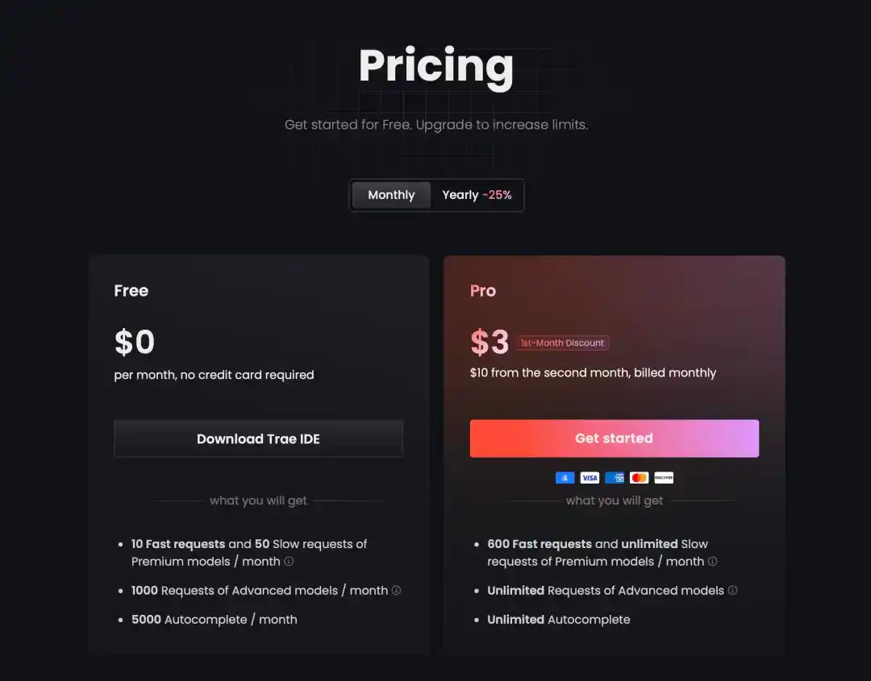Click the Pricing page heading
The width and height of the screenshot is (871, 681).
[436, 67]
